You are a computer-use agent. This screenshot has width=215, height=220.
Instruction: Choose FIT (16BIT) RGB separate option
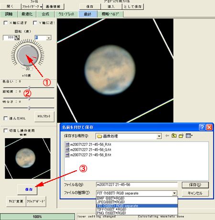point(137,206)
